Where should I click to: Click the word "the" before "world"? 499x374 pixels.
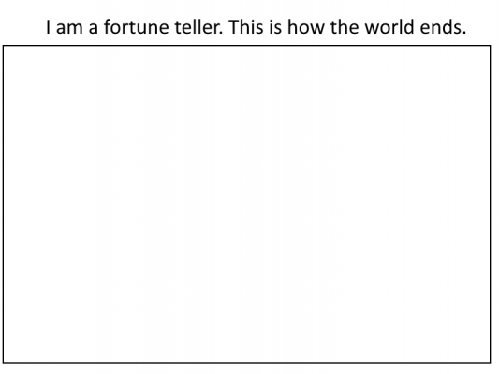(345, 27)
